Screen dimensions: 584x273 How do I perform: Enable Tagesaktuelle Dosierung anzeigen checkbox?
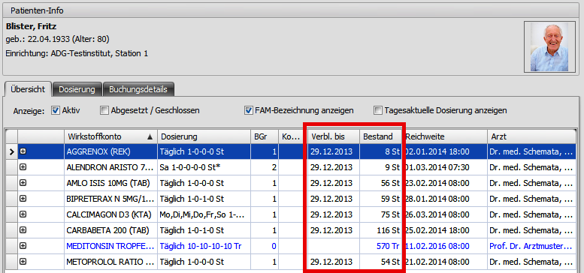(378, 110)
